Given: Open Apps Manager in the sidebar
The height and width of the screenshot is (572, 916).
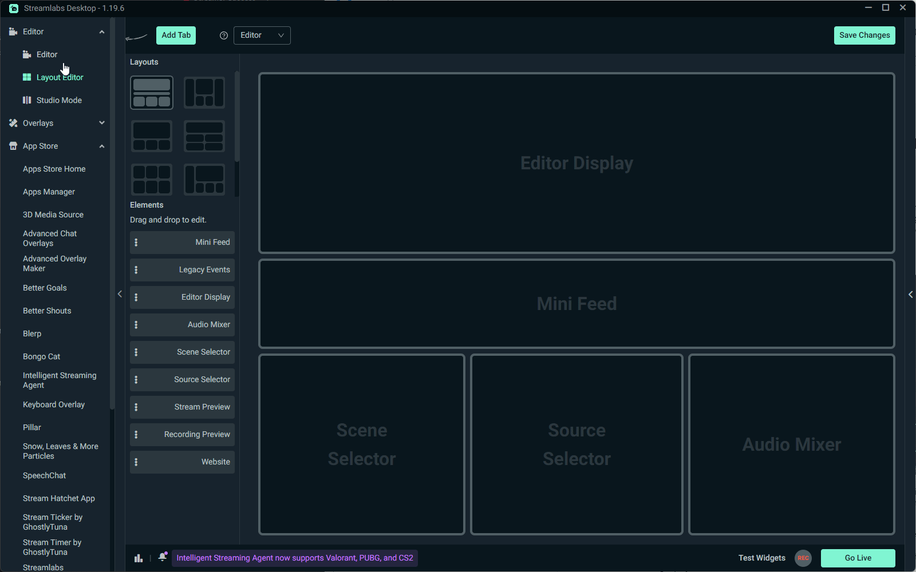Looking at the screenshot, I should (x=49, y=192).
